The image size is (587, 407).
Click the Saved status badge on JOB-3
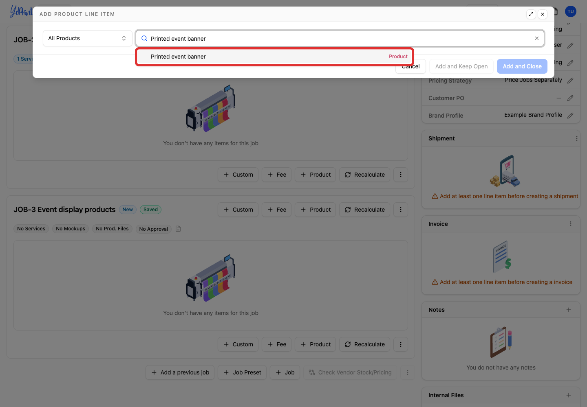(150, 210)
